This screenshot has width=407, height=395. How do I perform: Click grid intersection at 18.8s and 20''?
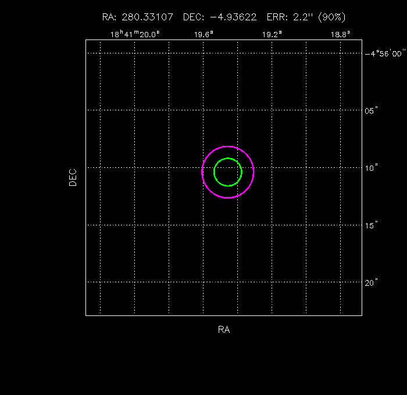tap(341, 282)
